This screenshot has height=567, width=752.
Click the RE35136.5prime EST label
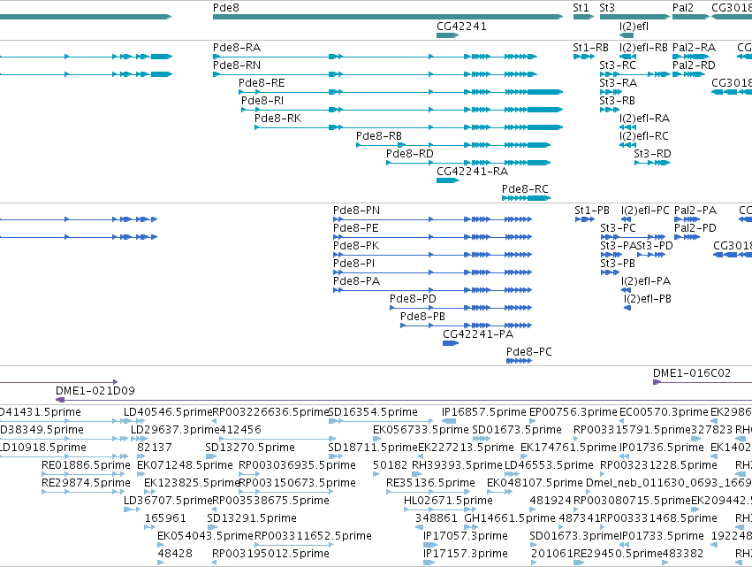point(430,483)
